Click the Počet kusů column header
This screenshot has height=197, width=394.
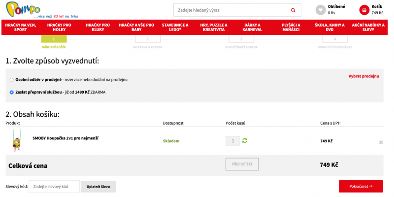235,123
